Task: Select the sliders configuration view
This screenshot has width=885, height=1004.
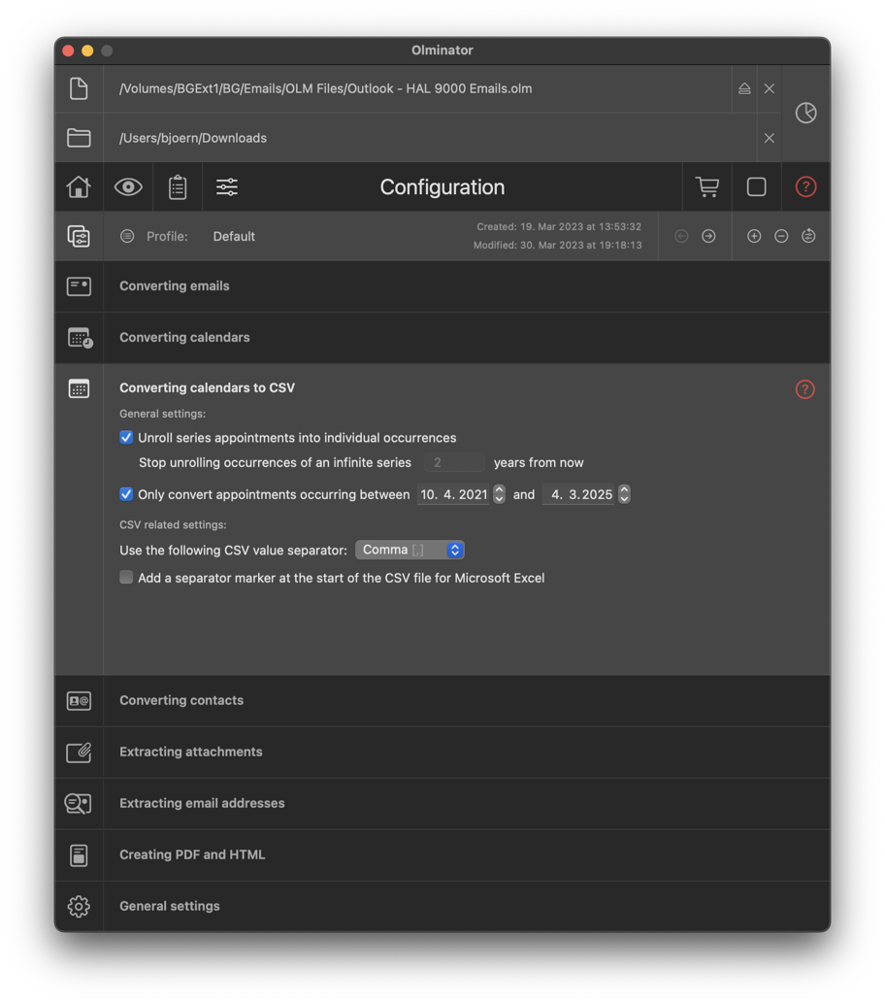Action: coord(226,187)
